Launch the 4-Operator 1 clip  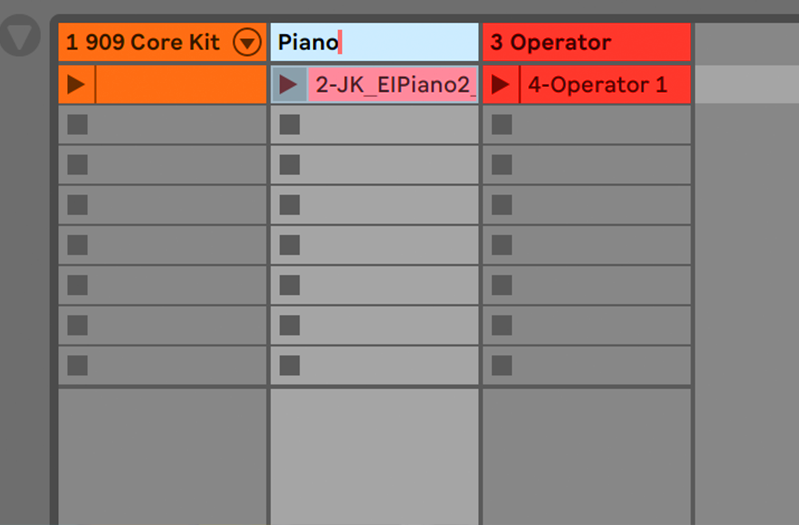(x=500, y=84)
